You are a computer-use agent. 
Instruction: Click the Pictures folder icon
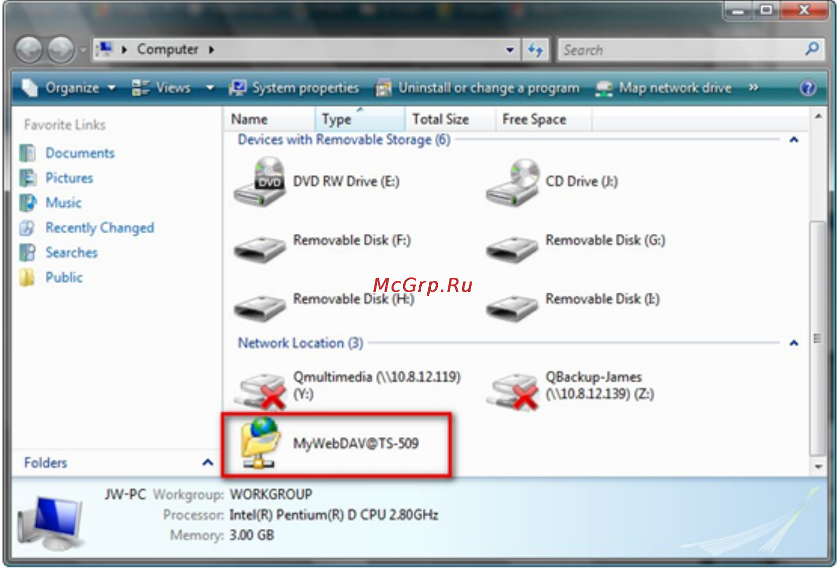(x=27, y=178)
